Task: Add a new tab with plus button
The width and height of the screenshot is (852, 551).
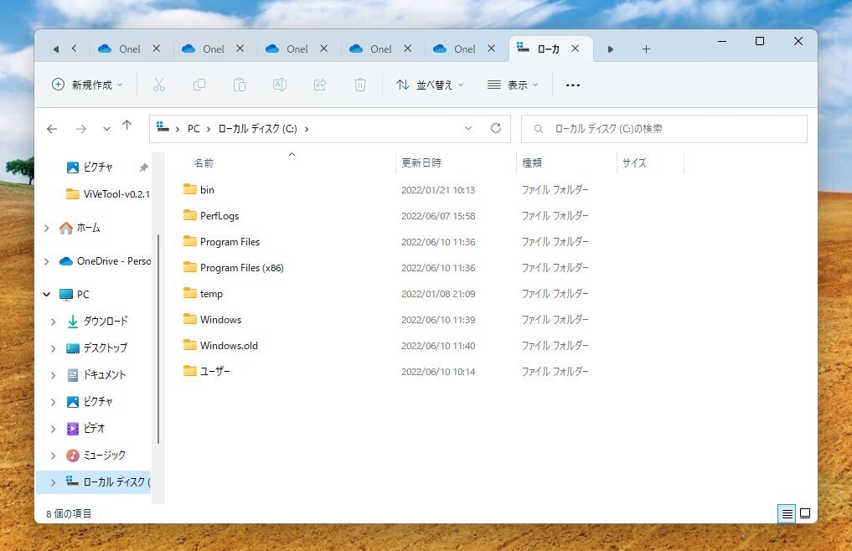Action: [x=646, y=49]
